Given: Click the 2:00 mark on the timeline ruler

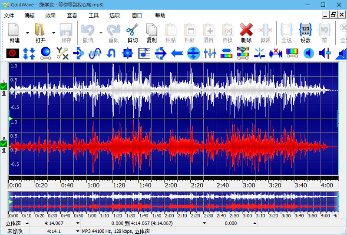Looking at the screenshot, I should click(x=171, y=185).
